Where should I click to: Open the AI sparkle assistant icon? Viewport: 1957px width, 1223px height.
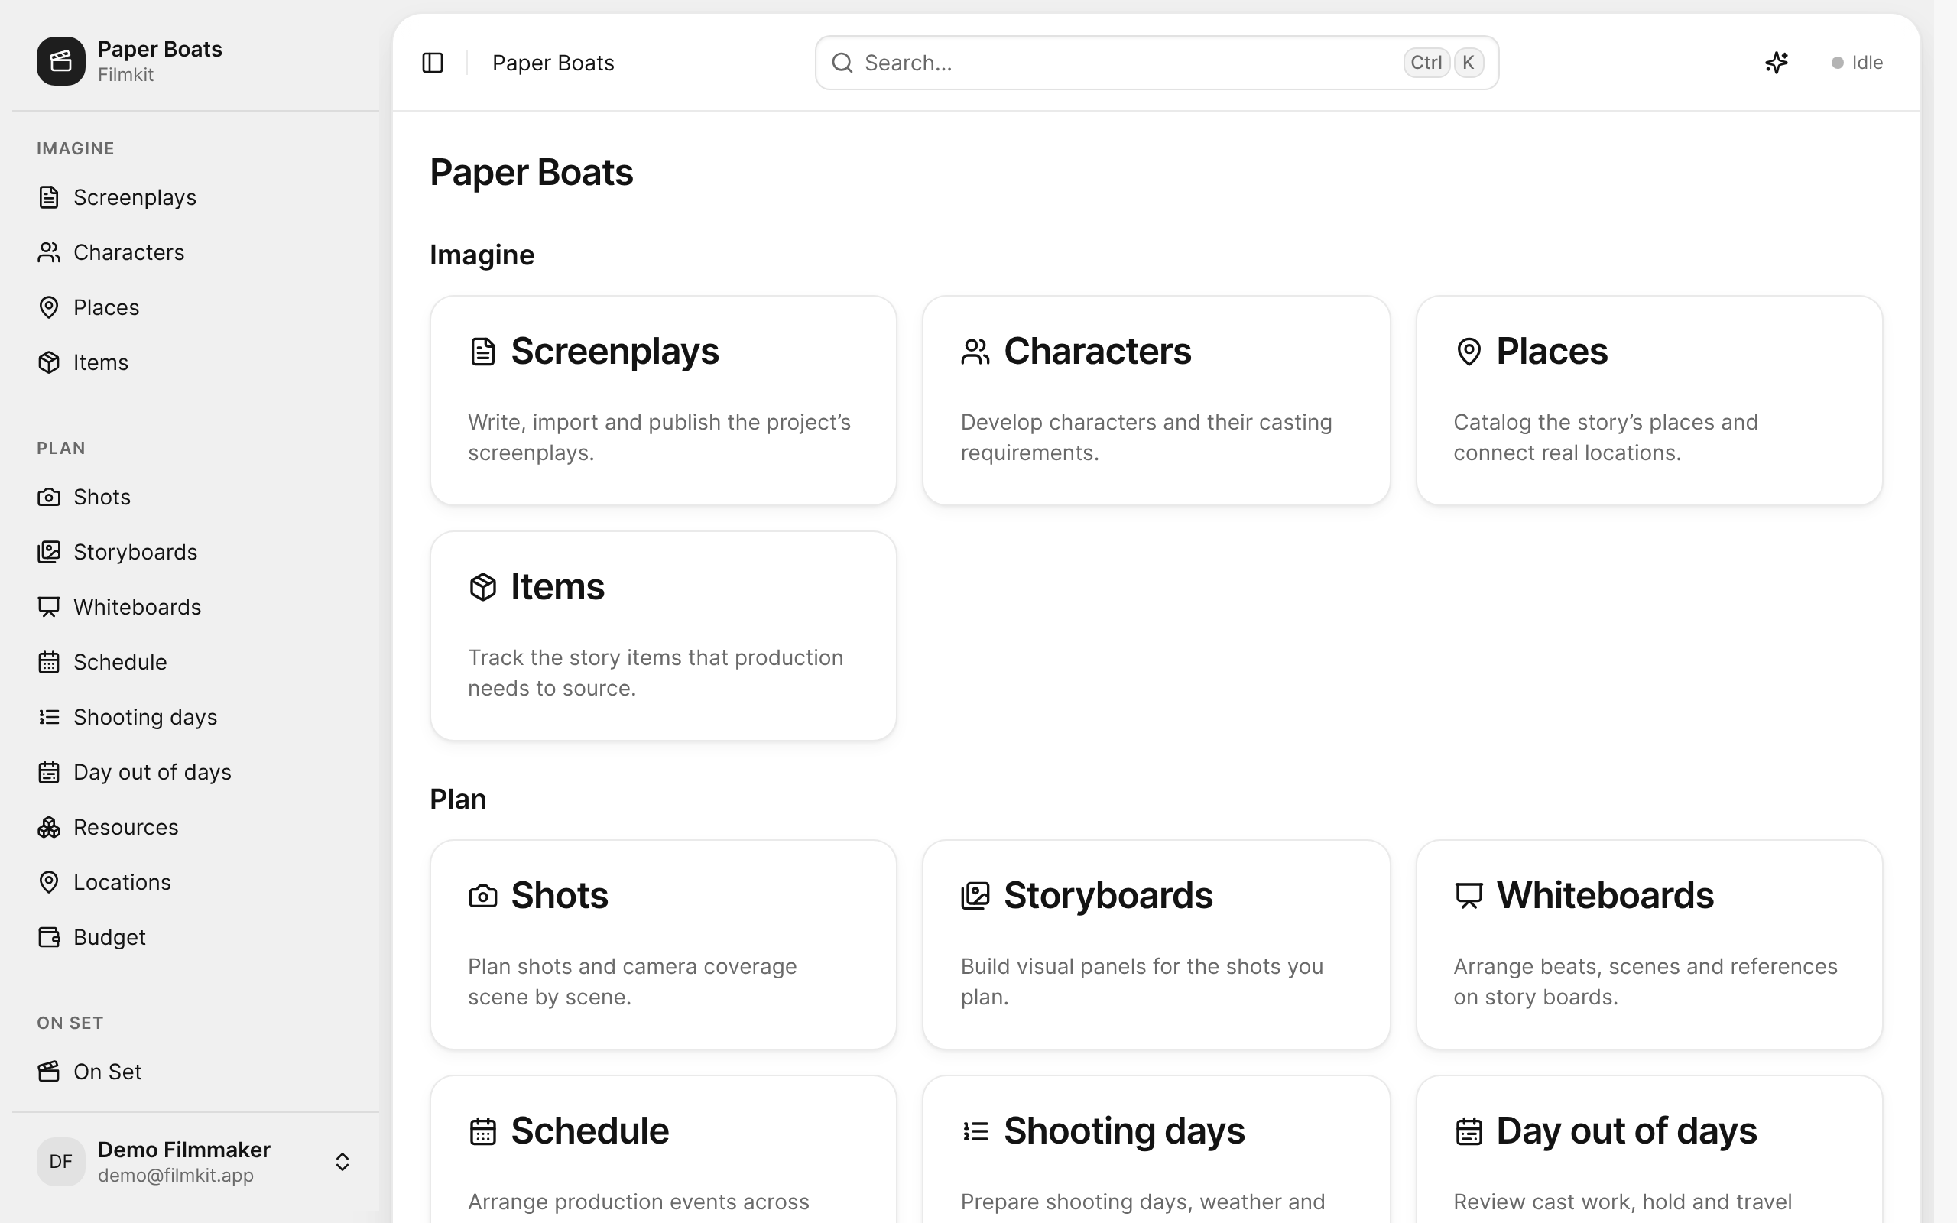click(x=1777, y=62)
